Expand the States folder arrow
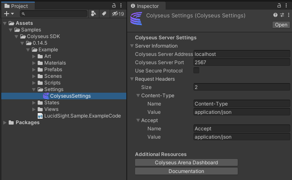Viewport: 292px width, 180px height. 34,103
